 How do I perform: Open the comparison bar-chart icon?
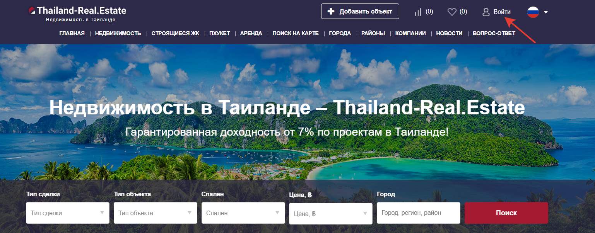point(418,12)
